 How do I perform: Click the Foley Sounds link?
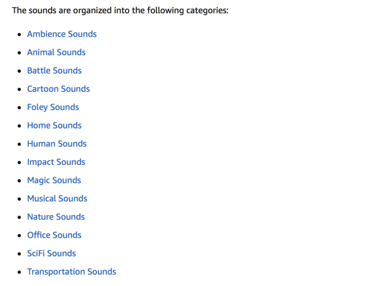pyautogui.click(x=53, y=107)
